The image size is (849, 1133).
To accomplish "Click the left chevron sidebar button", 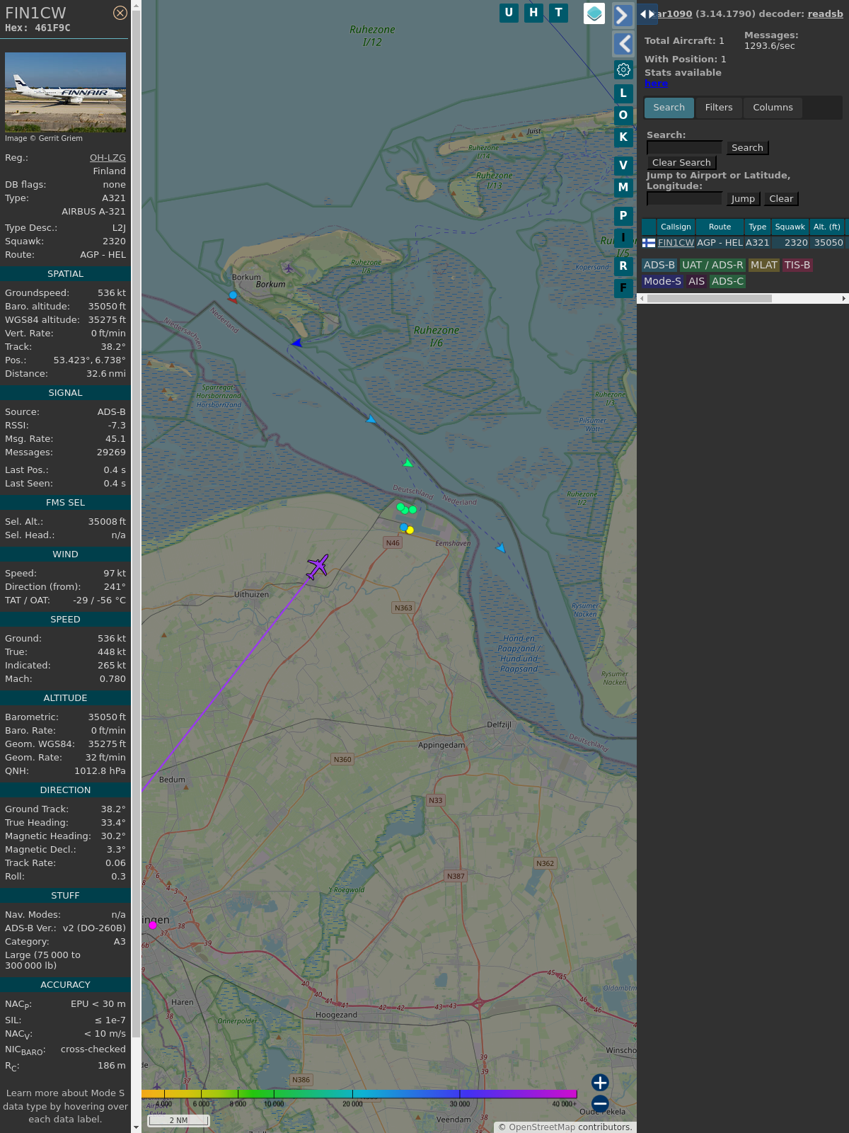I will pyautogui.click(x=623, y=44).
